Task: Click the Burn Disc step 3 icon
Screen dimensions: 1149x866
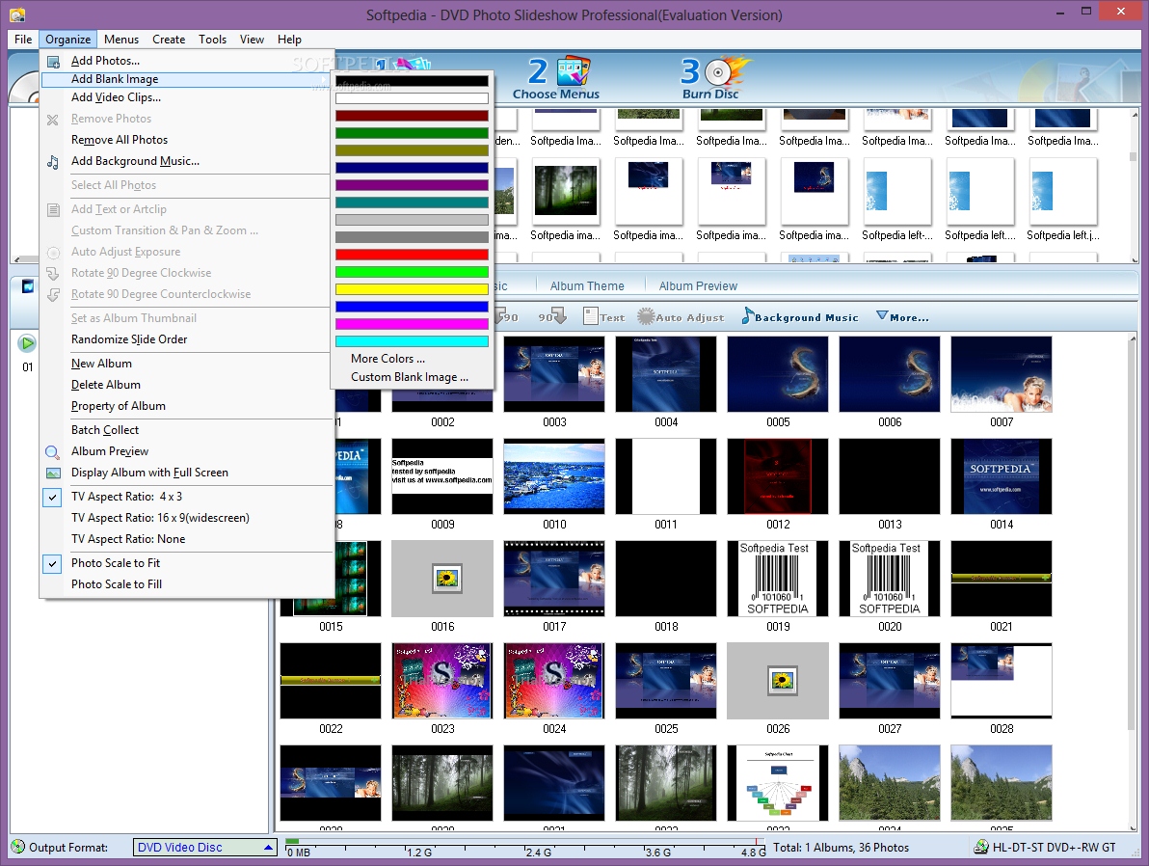Action: [716, 72]
